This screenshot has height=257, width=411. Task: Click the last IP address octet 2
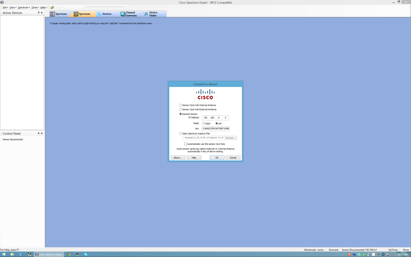[226, 118]
